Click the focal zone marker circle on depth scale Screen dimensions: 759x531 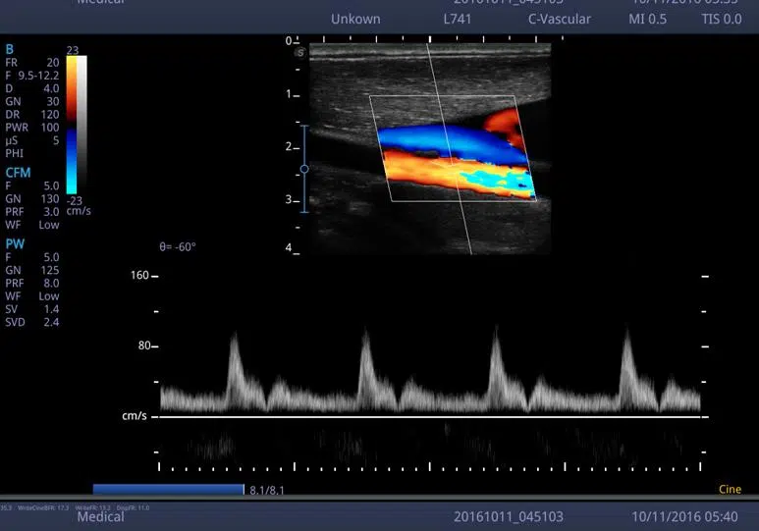(304, 169)
